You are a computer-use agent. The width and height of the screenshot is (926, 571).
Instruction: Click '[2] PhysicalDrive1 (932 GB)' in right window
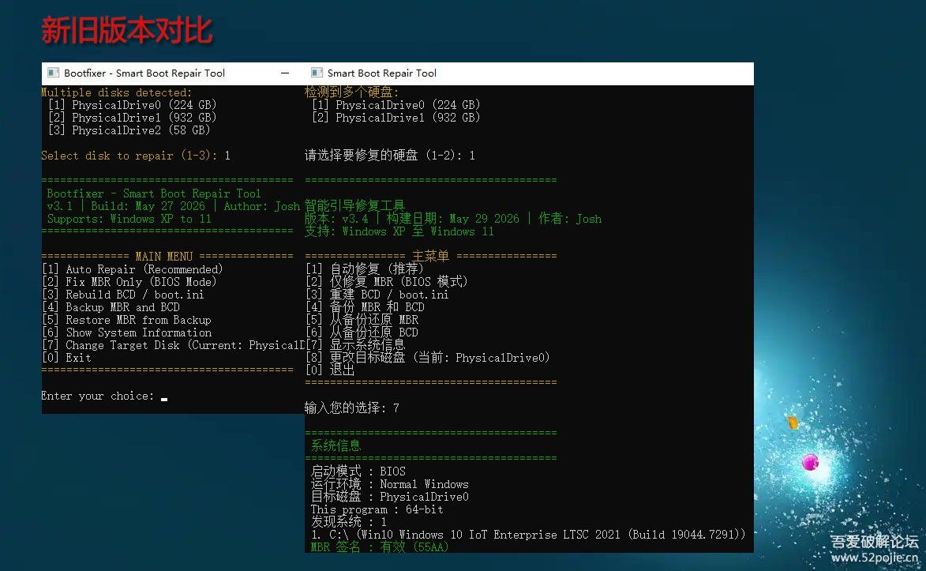coord(396,117)
